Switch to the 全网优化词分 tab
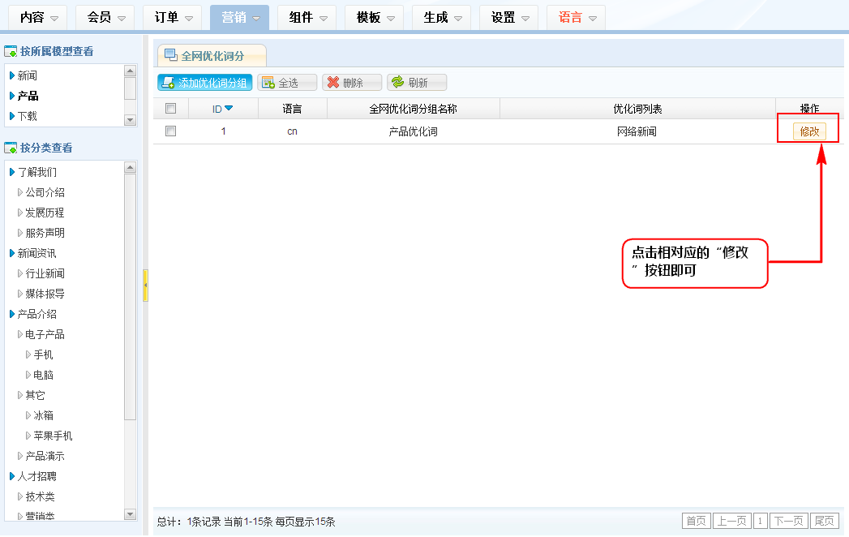 (x=212, y=55)
